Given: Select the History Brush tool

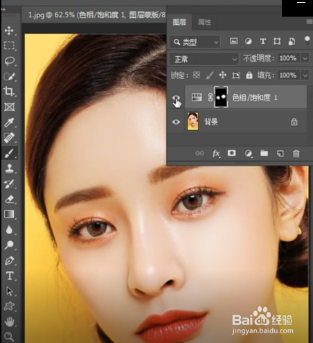Looking at the screenshot, I should (9, 184).
